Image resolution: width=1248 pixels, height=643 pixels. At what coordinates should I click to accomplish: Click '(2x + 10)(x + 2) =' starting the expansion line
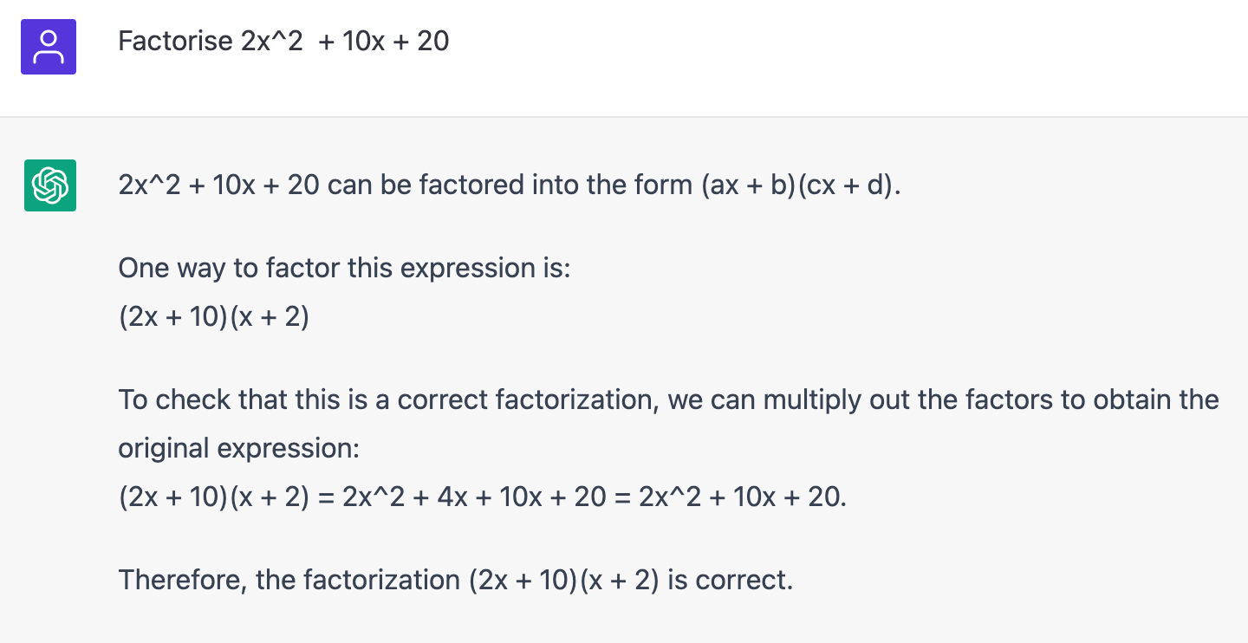tap(227, 497)
